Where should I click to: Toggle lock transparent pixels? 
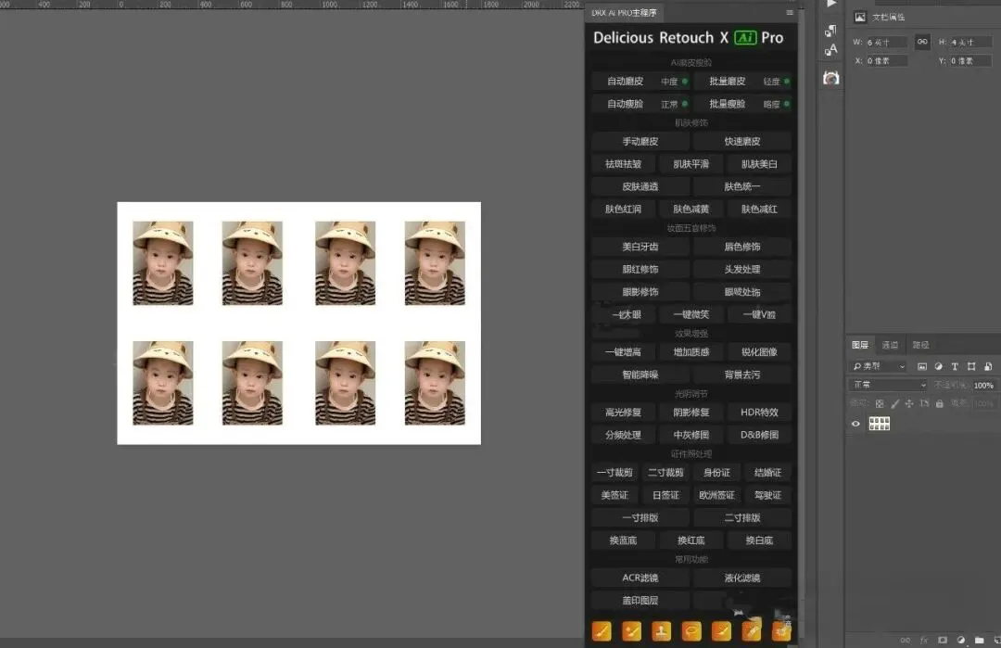[x=880, y=403]
